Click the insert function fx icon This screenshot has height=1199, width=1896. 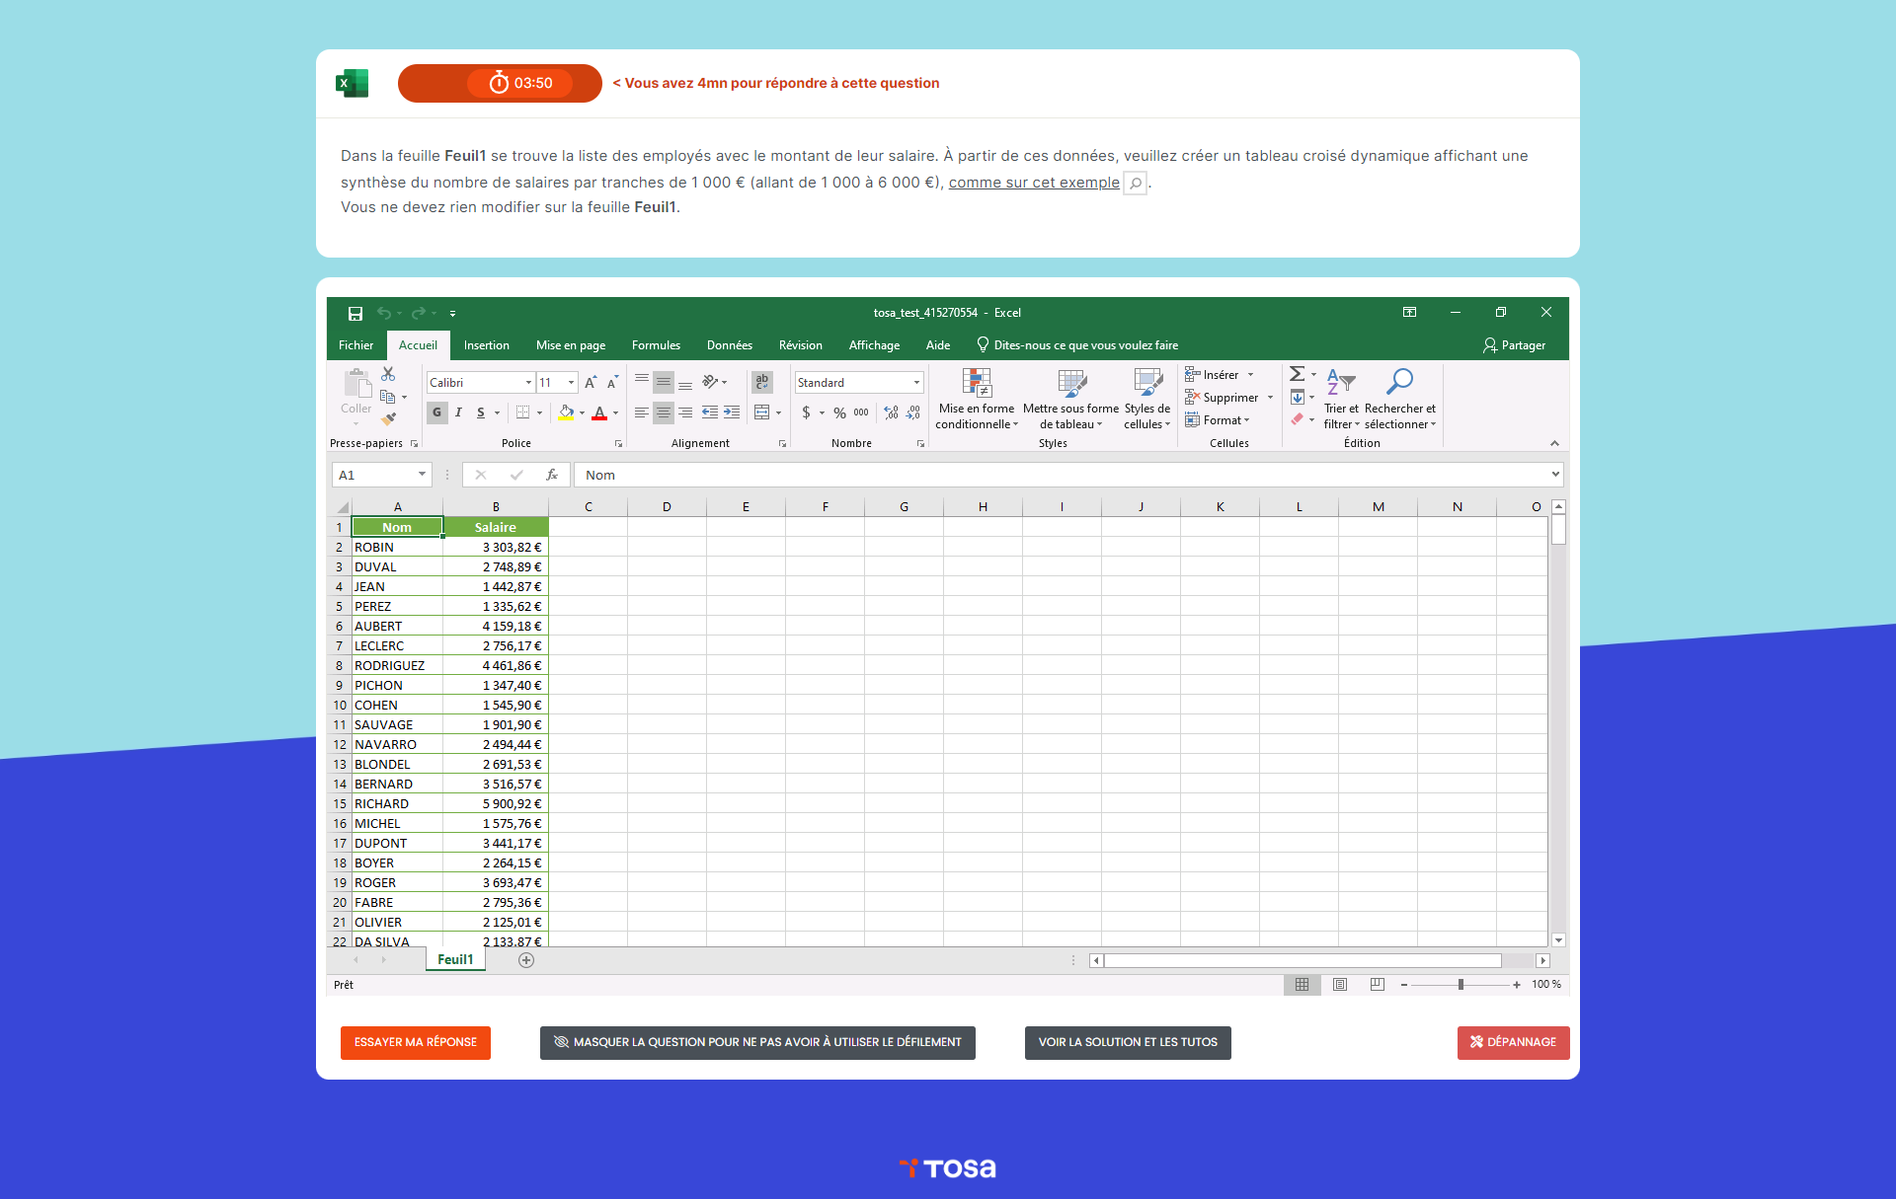[552, 475]
